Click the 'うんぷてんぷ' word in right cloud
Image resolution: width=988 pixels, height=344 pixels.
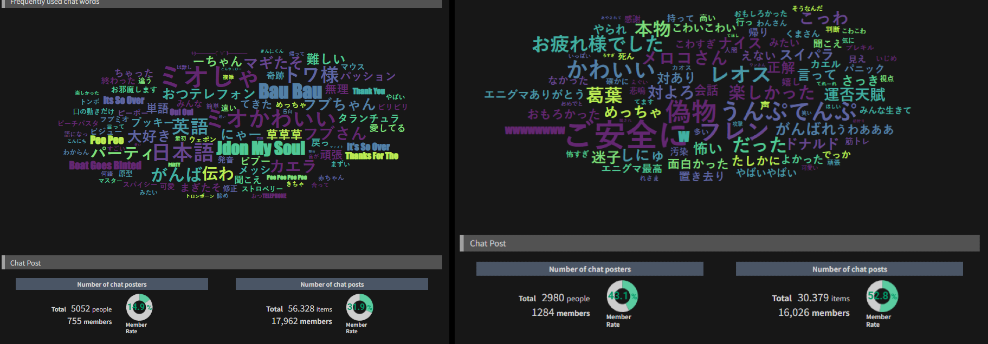click(789, 111)
